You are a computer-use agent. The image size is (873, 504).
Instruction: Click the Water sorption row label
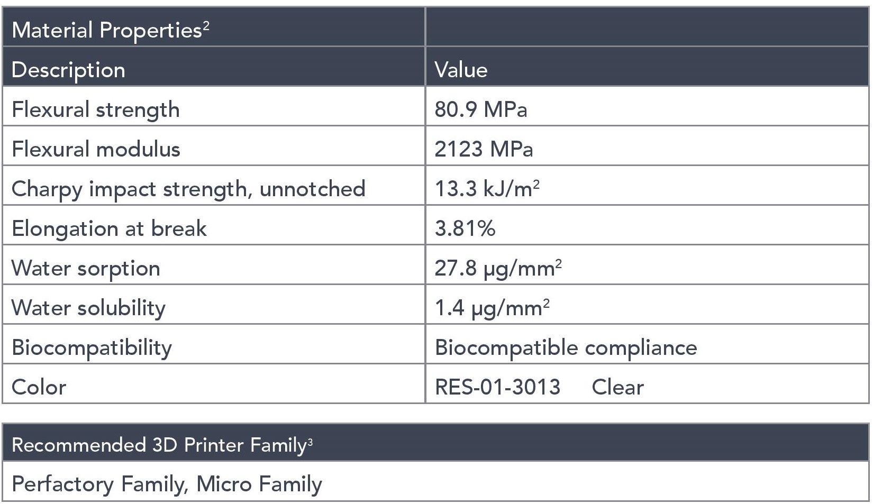[86, 268]
